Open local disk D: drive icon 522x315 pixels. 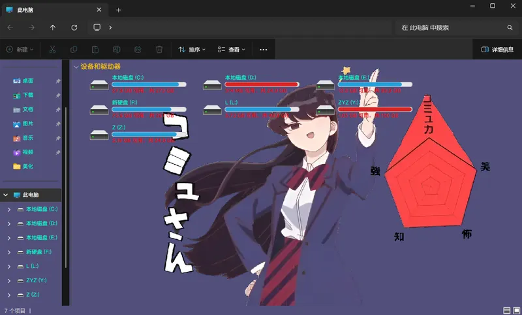(x=213, y=85)
